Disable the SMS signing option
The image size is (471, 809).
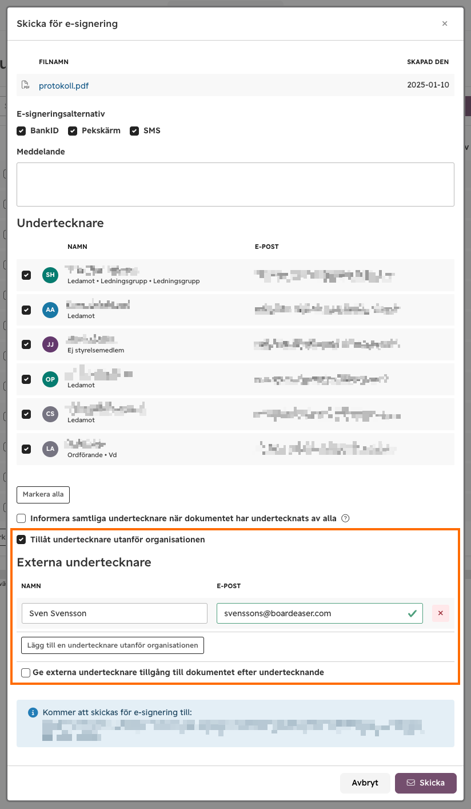(x=134, y=130)
